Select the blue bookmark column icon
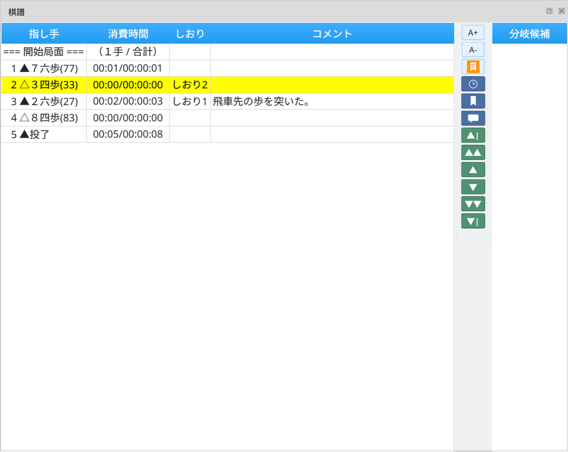Viewport: 568px width, 452px height. (x=473, y=101)
